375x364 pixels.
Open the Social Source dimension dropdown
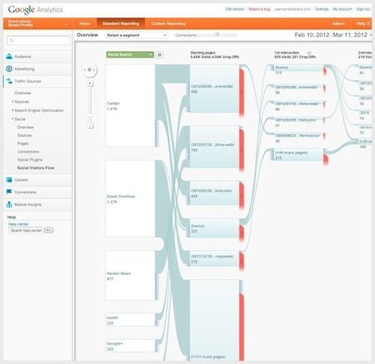pyautogui.click(x=130, y=55)
